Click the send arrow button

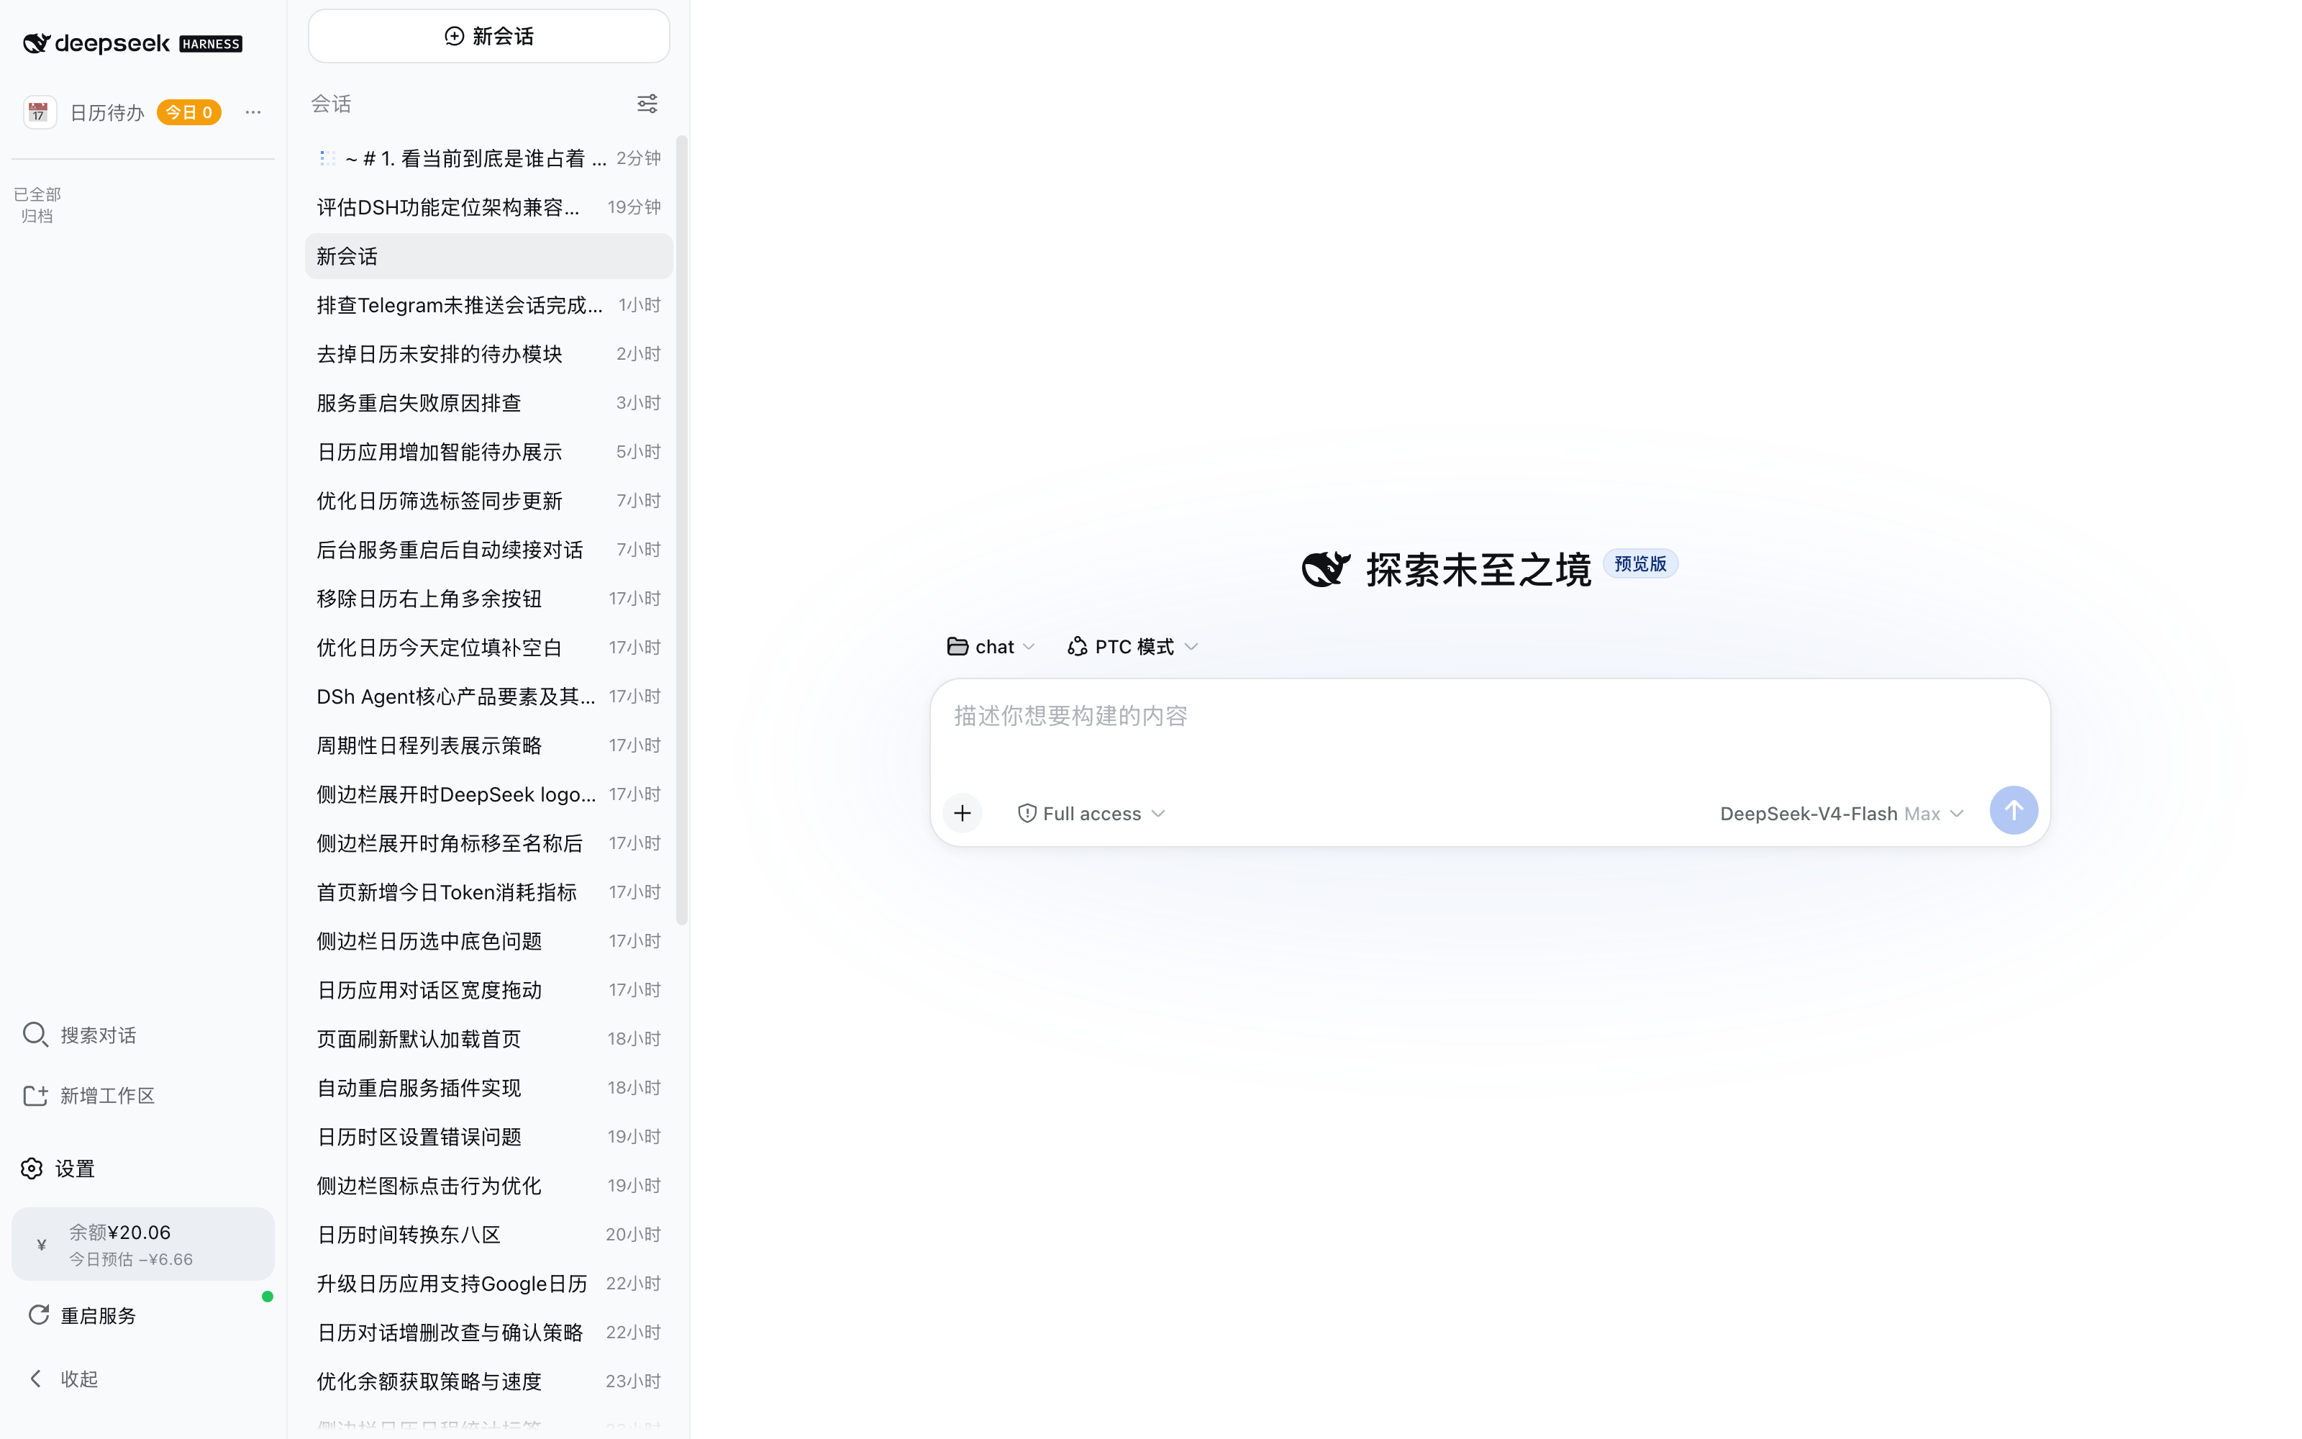click(x=2014, y=810)
